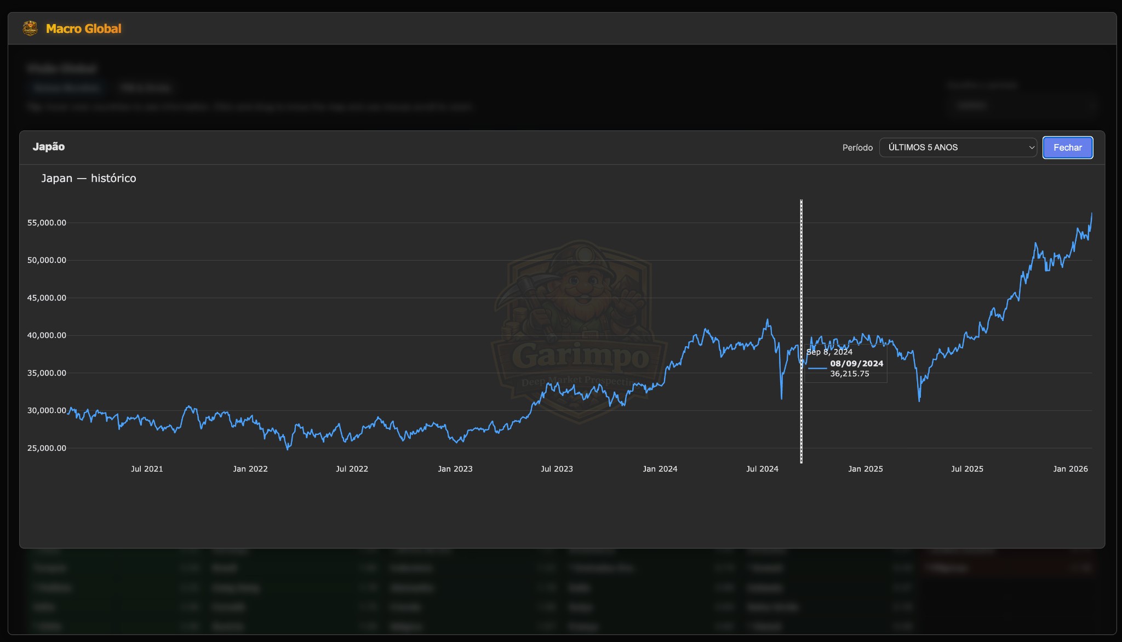The width and height of the screenshot is (1122, 642).
Task: Click the 25,000.00 y-axis label
Action: (x=47, y=448)
